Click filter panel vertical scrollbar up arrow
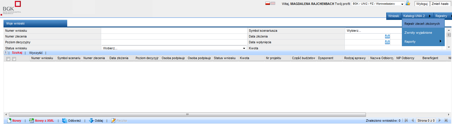Screen dimensions: 452x124 click(x=449, y=30)
